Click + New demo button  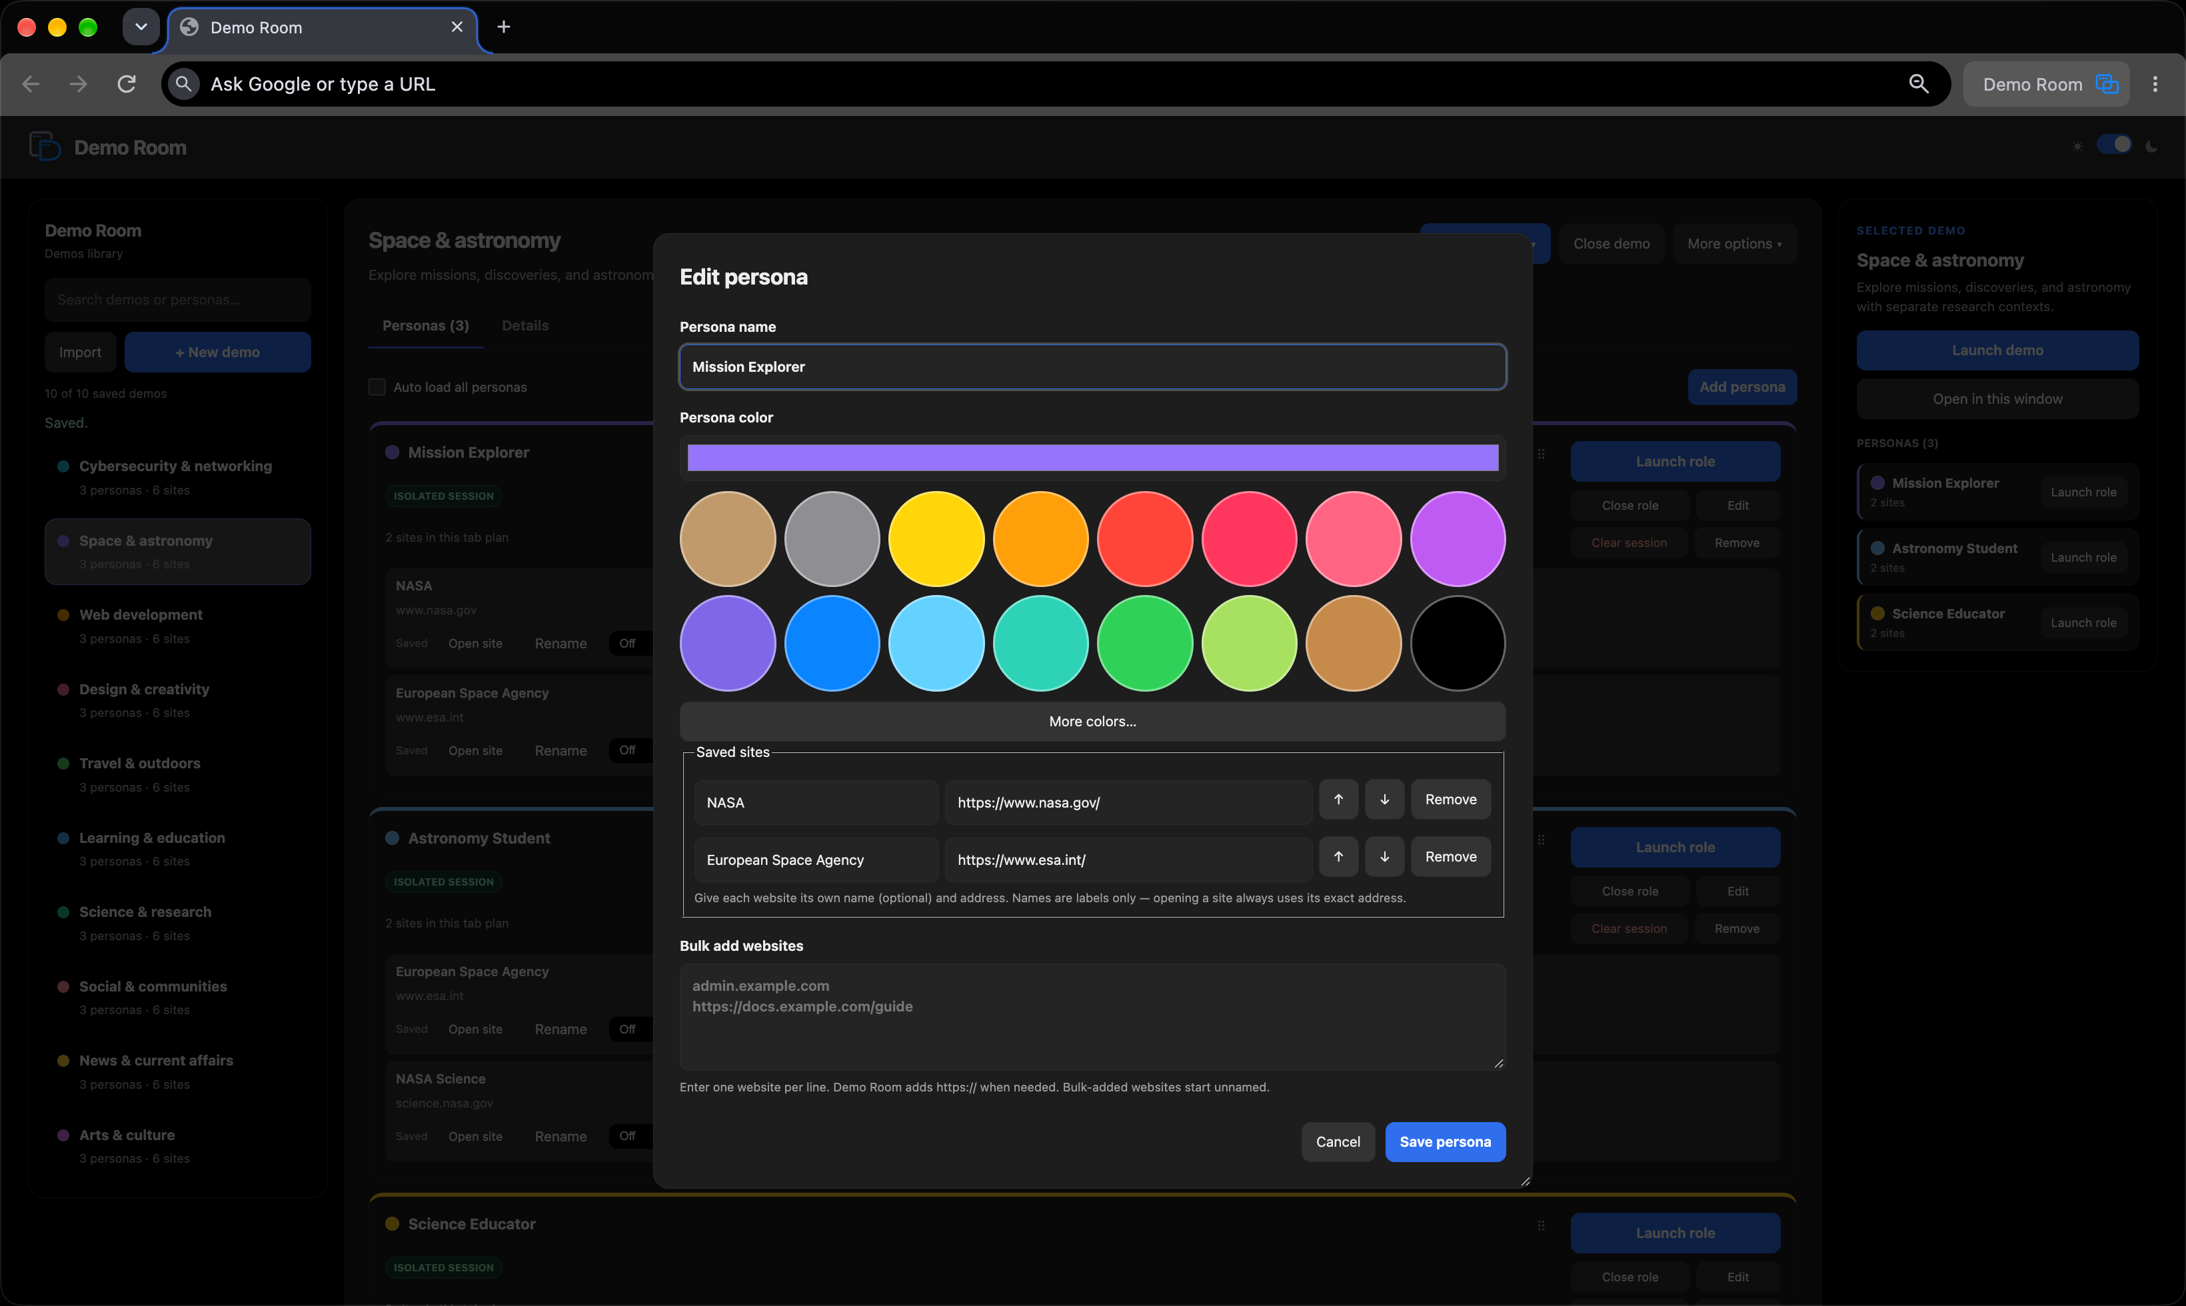pyautogui.click(x=217, y=352)
